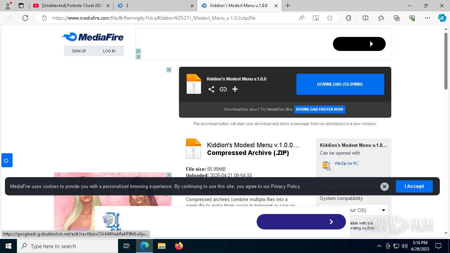Close the Kiddion's Modest Menu tab

point(276,6)
